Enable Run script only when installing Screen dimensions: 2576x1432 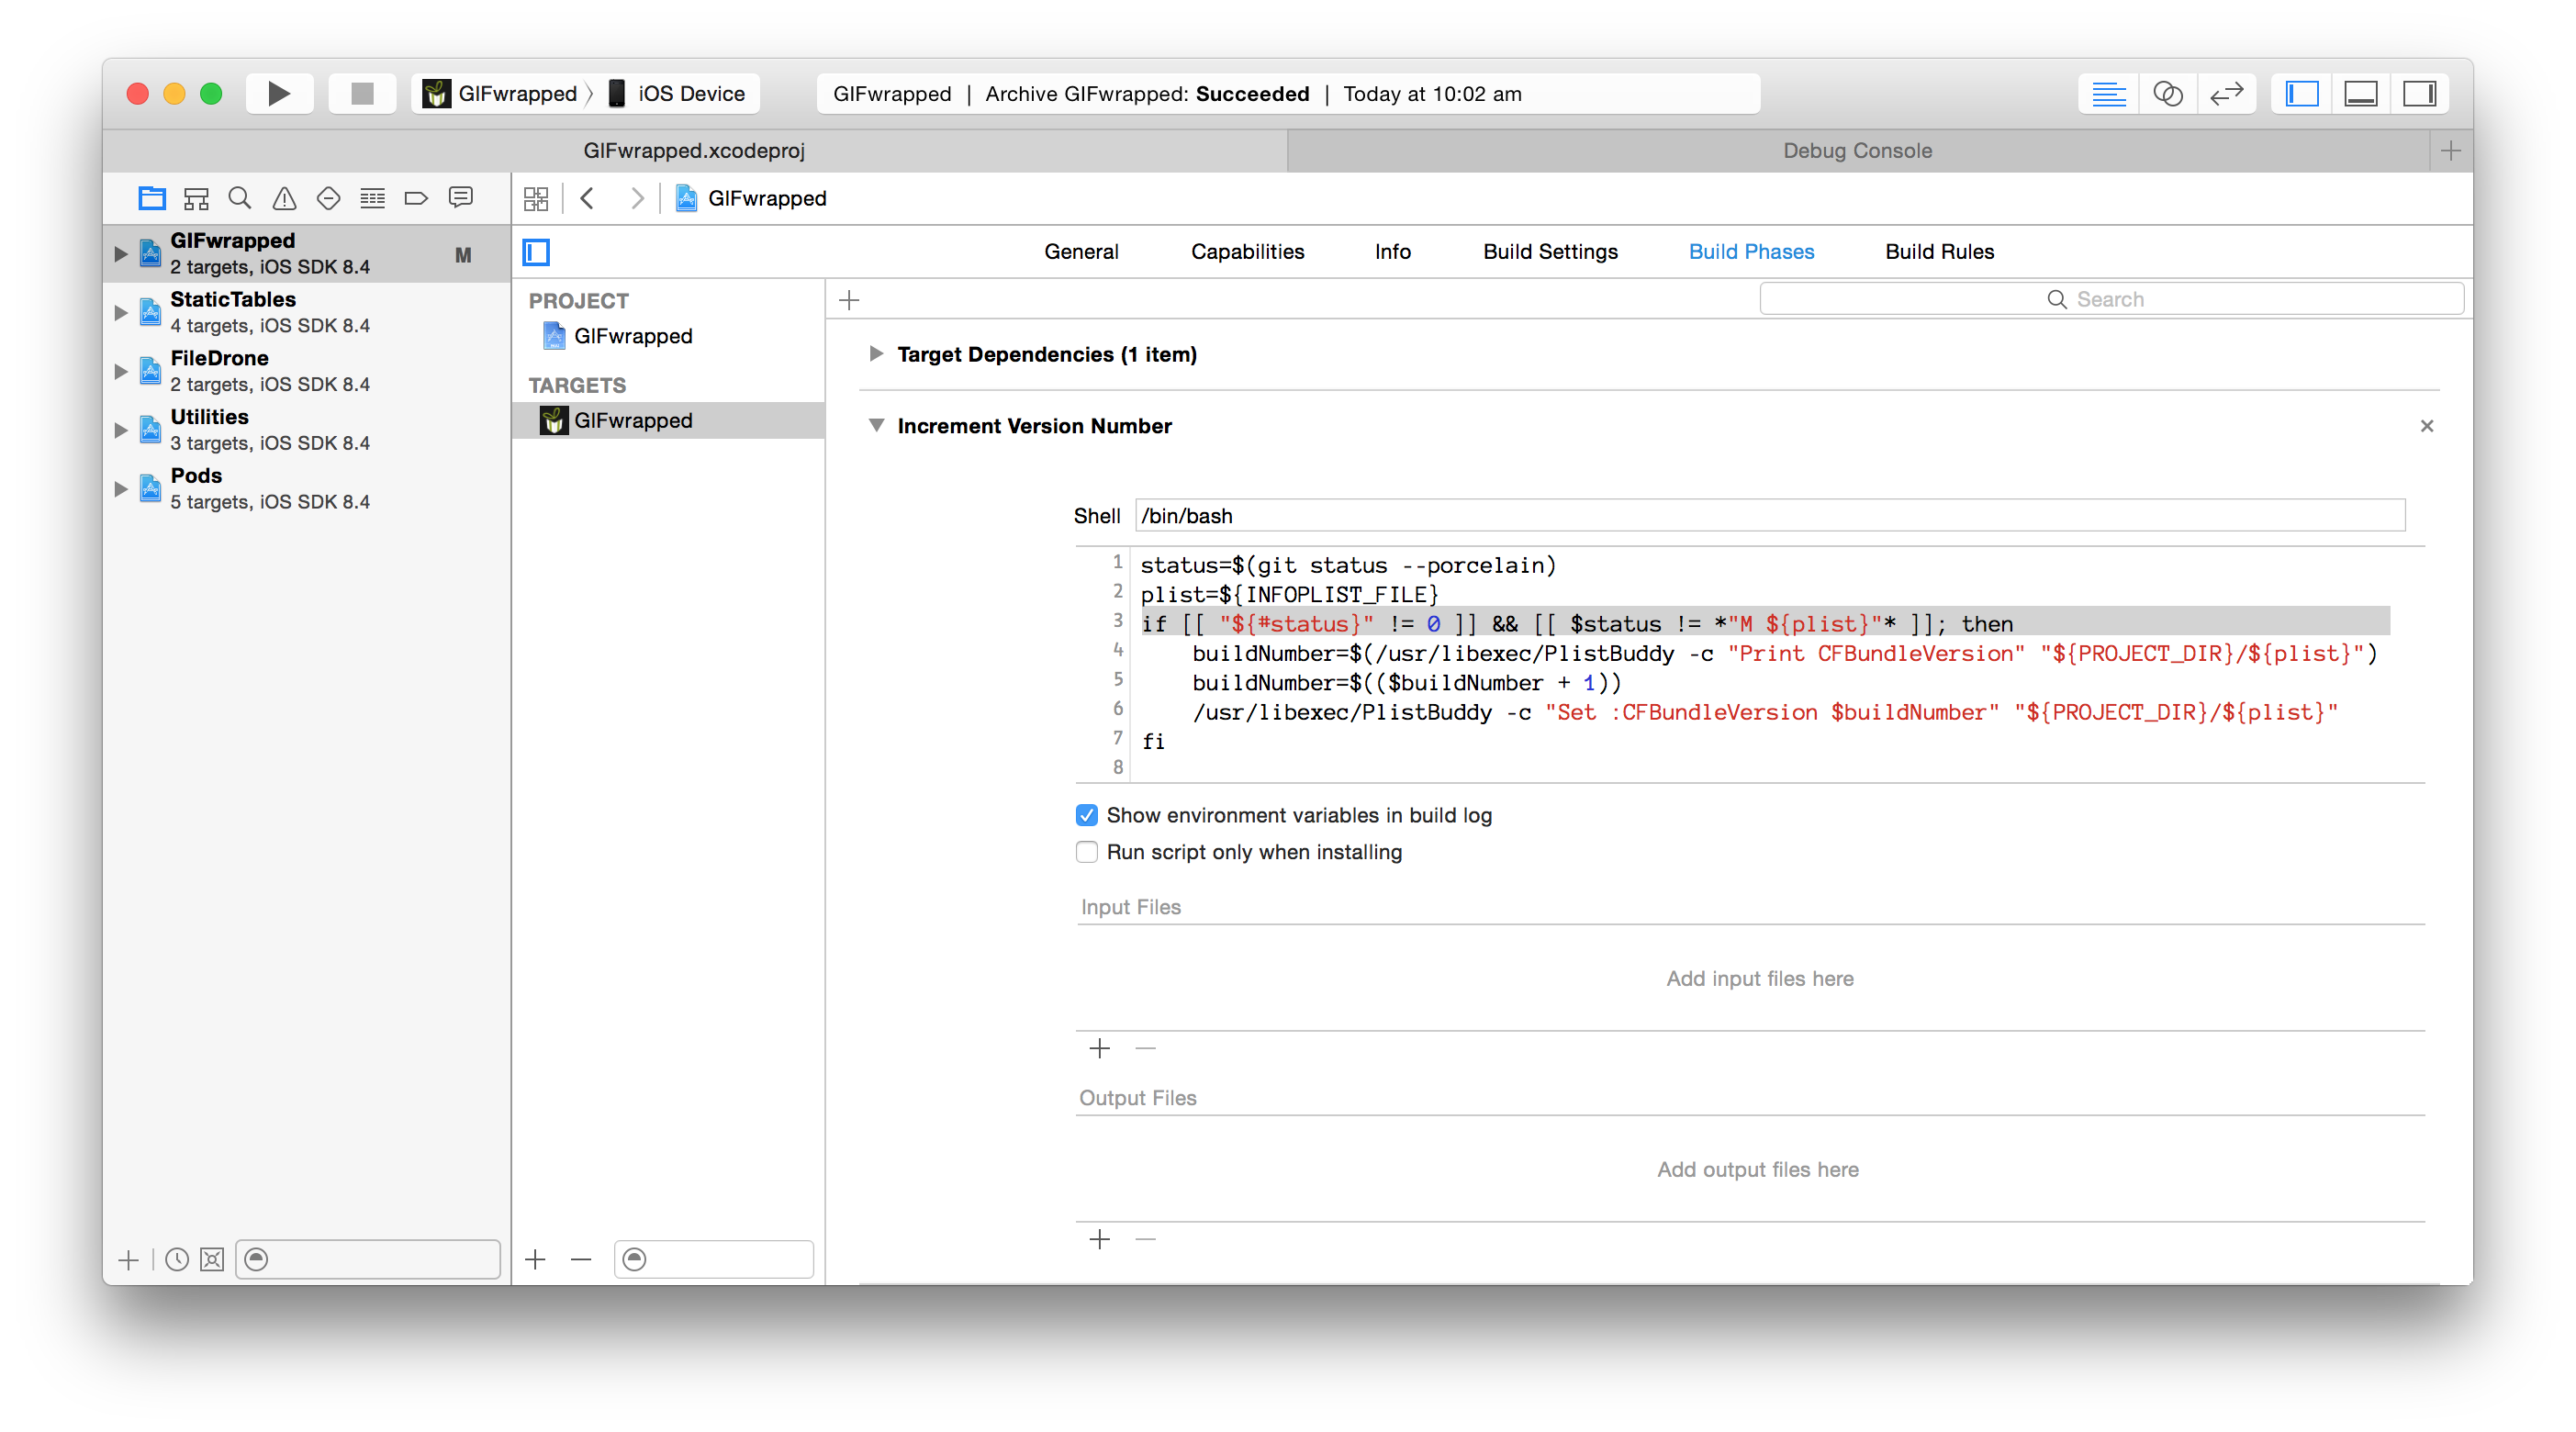click(1087, 852)
